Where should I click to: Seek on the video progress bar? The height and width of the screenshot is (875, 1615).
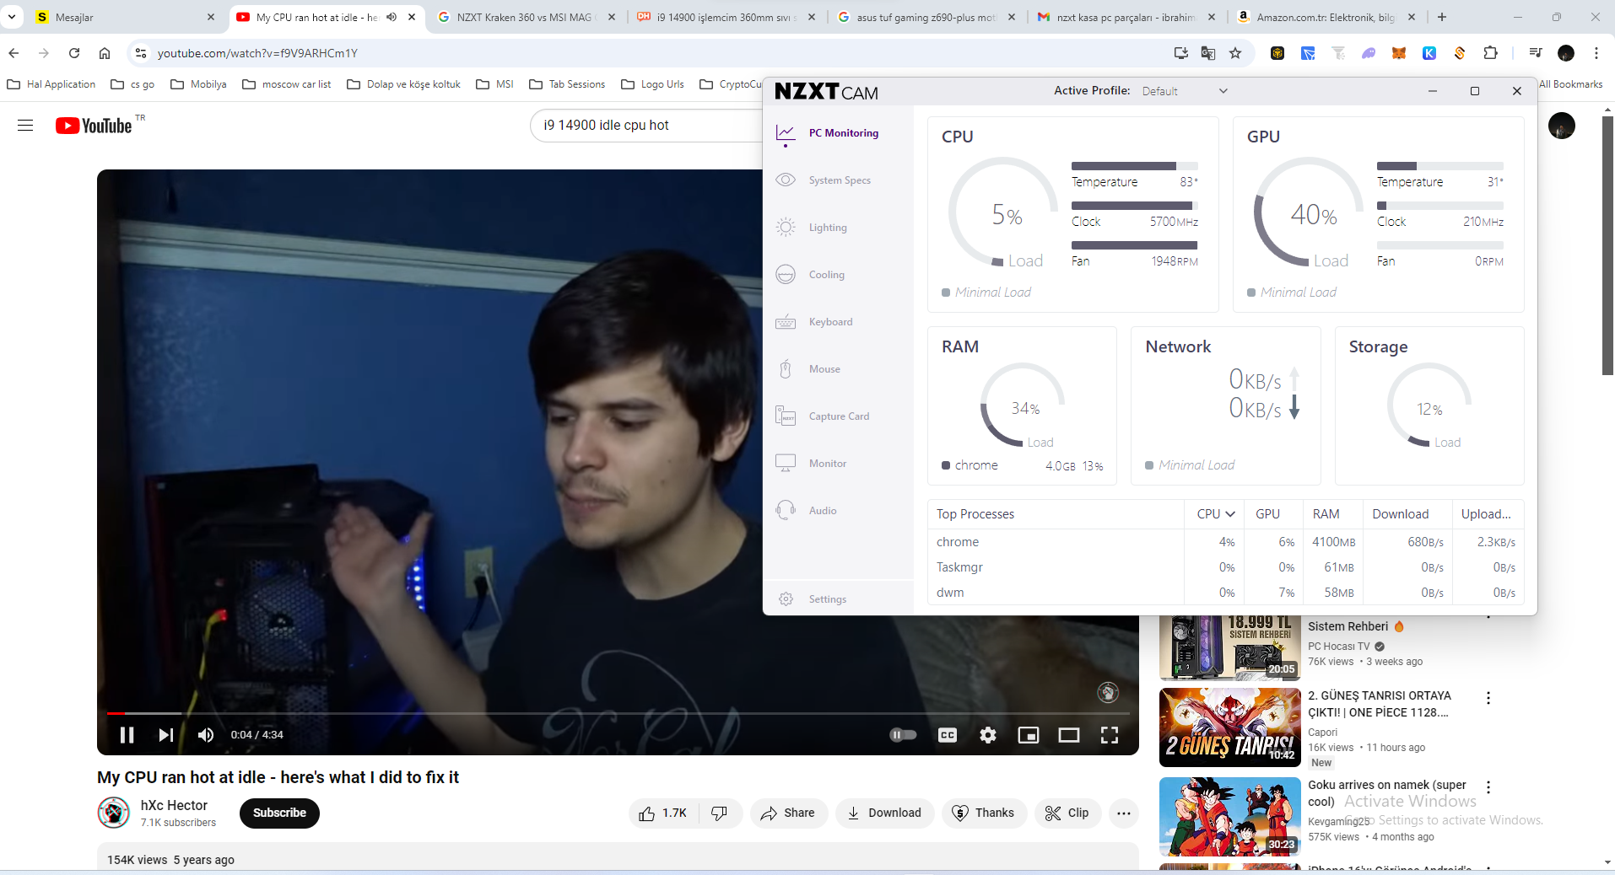(618, 713)
